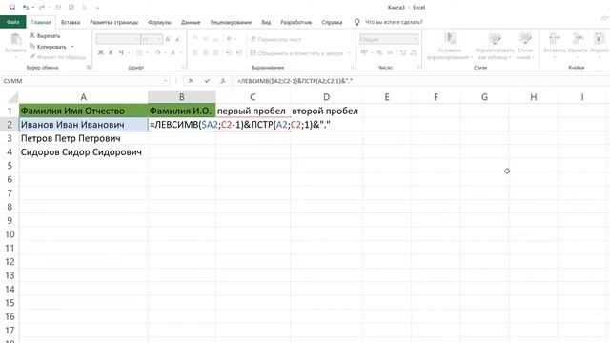The width and height of the screenshot is (610, 343).
Task: Open the Буфер обмена dialog launcher
Action: pos(89,68)
